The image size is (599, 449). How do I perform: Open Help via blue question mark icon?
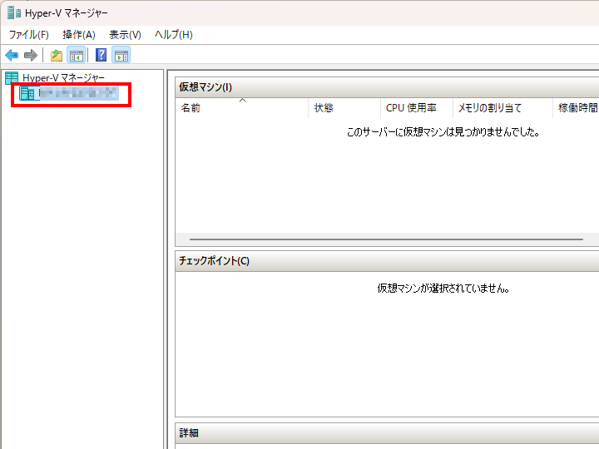pyautogui.click(x=101, y=56)
